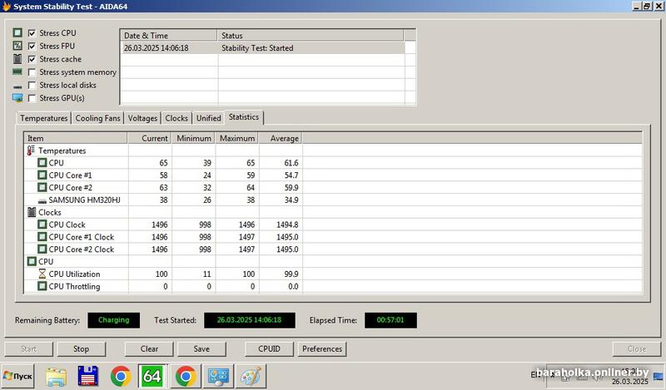
Task: Click the Current column header
Action: coord(149,138)
